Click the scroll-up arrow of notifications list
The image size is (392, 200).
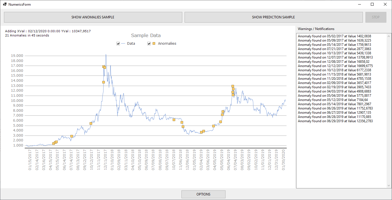point(389,36)
